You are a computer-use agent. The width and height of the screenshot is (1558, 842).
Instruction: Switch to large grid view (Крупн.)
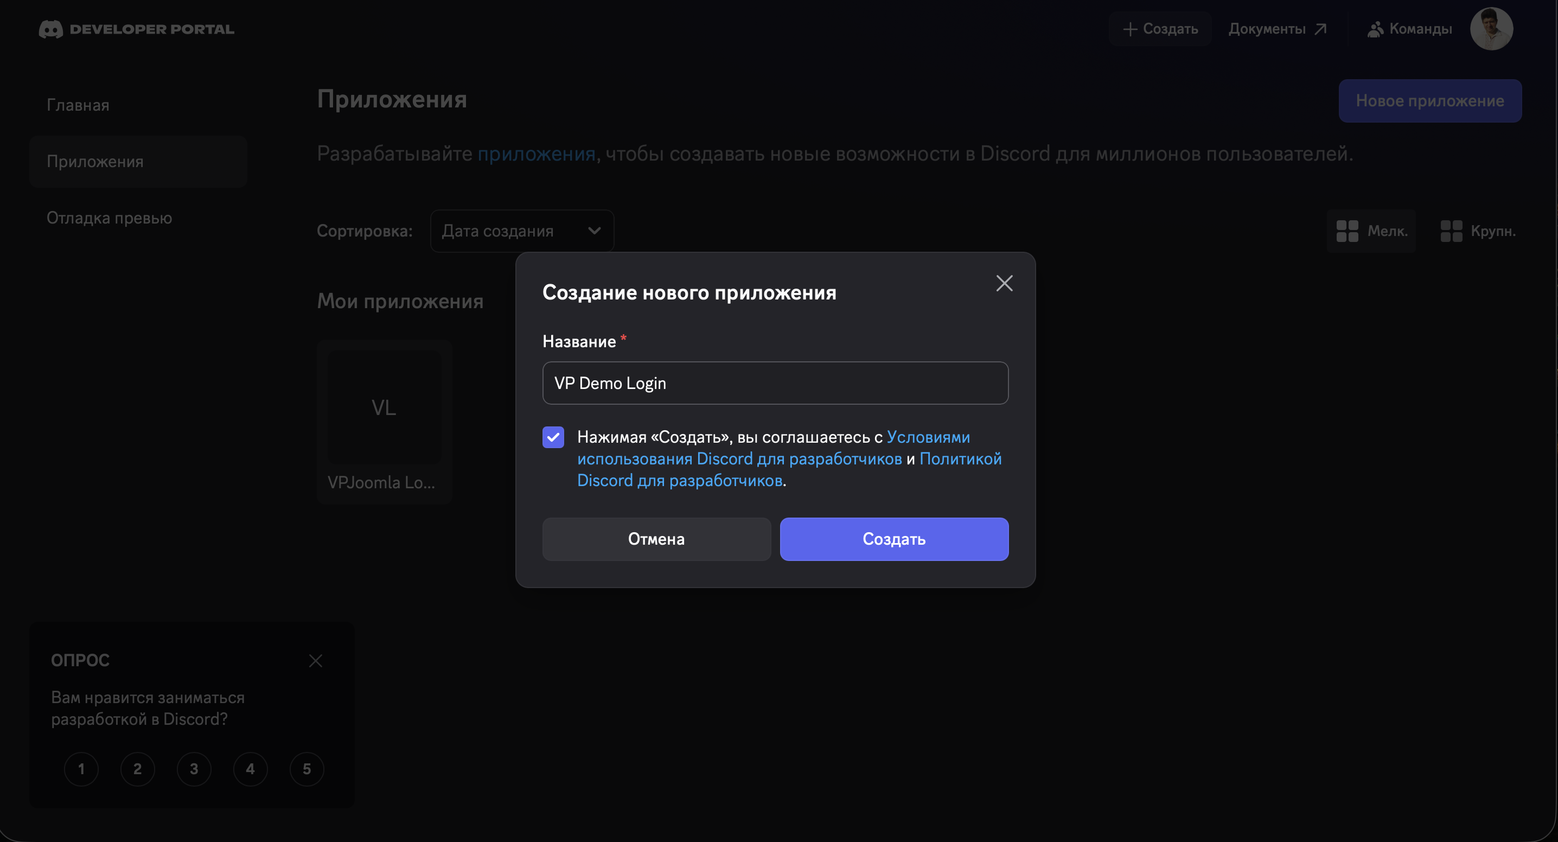point(1478,231)
